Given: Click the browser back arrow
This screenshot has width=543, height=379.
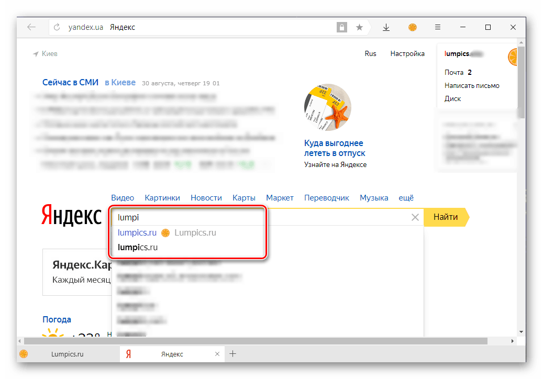Looking at the screenshot, I should point(31,28).
